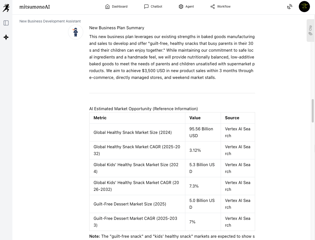Click the Source column header
315x240 pixels.
[x=232, y=118]
